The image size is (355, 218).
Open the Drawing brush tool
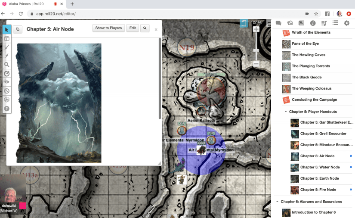coord(6,47)
